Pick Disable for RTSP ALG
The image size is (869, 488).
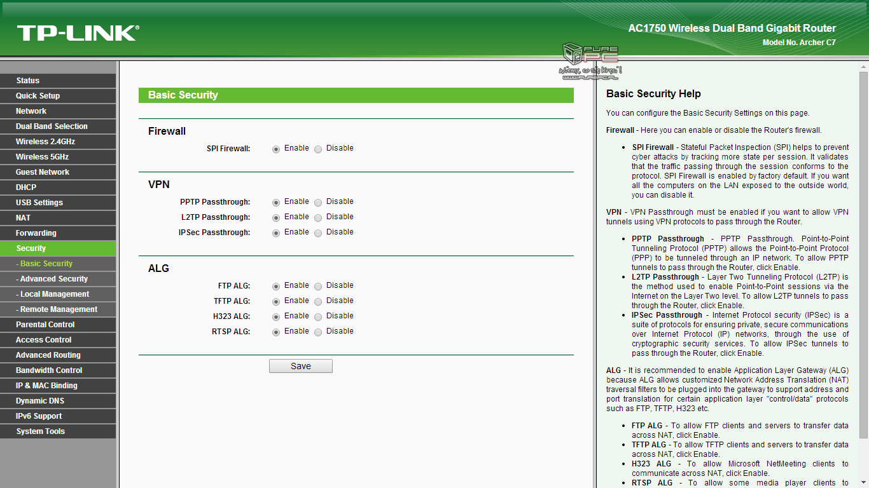click(318, 332)
